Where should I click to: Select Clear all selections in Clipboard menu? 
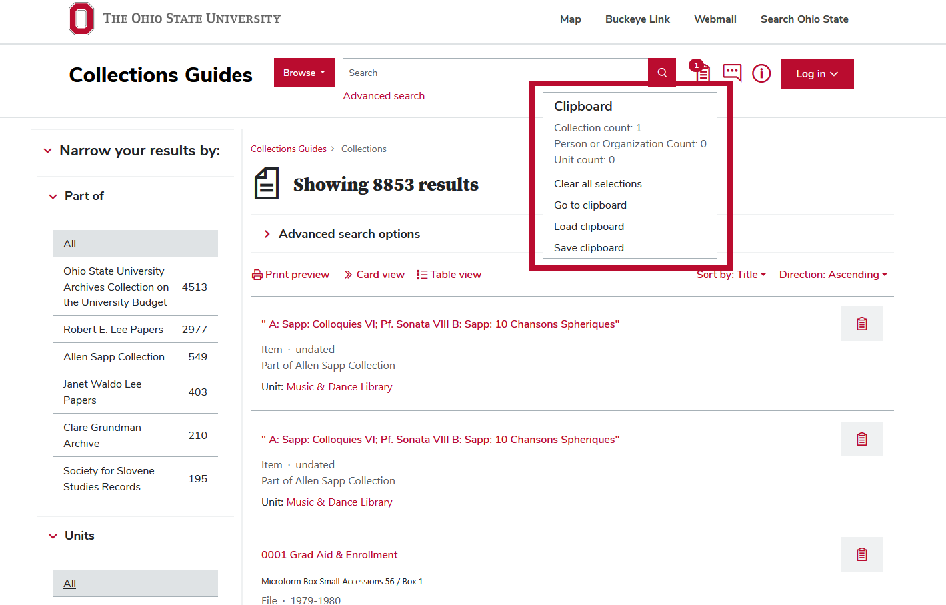tap(598, 184)
